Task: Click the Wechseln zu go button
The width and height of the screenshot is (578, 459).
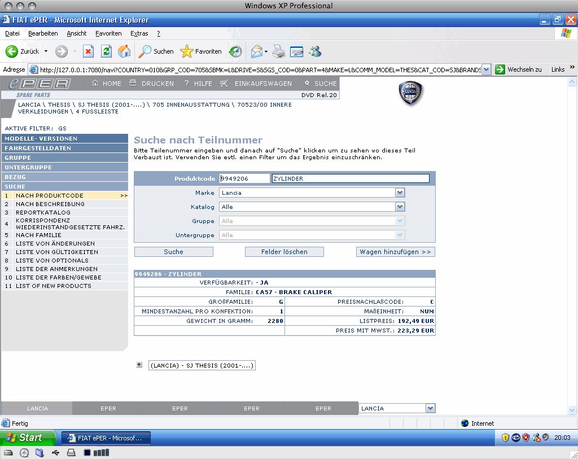Action: tap(519, 69)
